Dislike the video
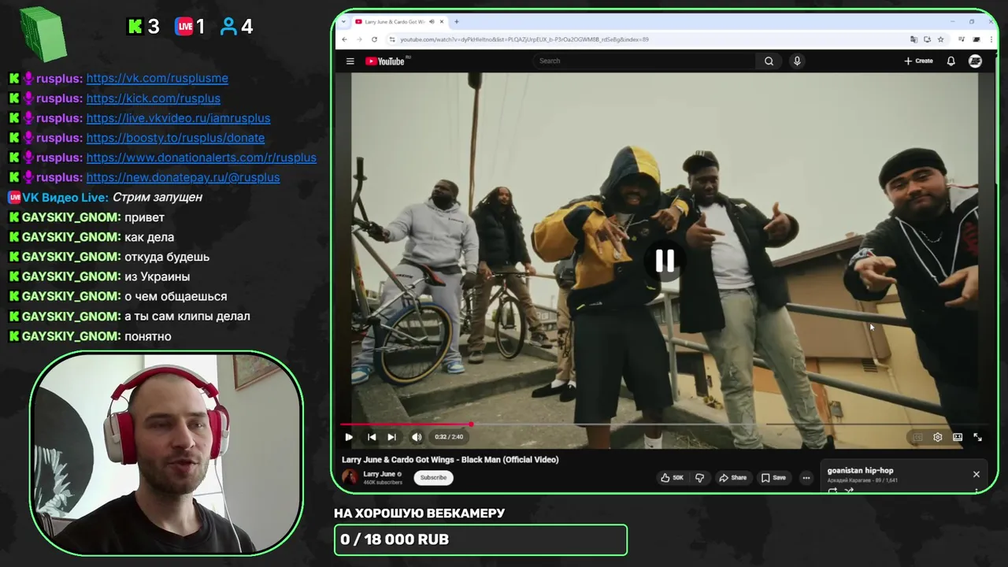This screenshot has width=1008, height=567. (x=699, y=477)
